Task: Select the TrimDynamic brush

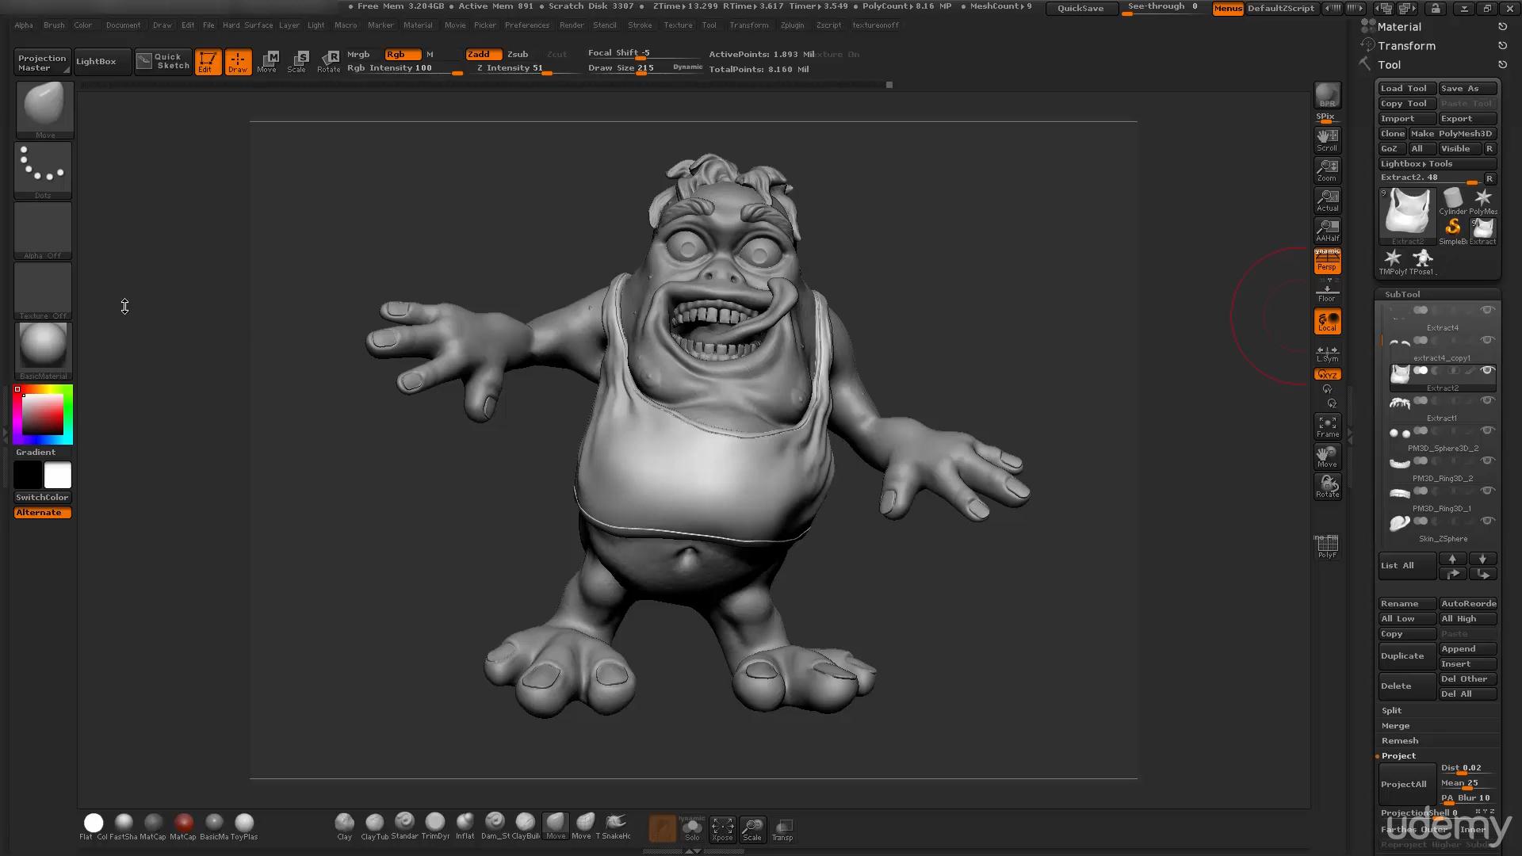Action: [x=435, y=827]
